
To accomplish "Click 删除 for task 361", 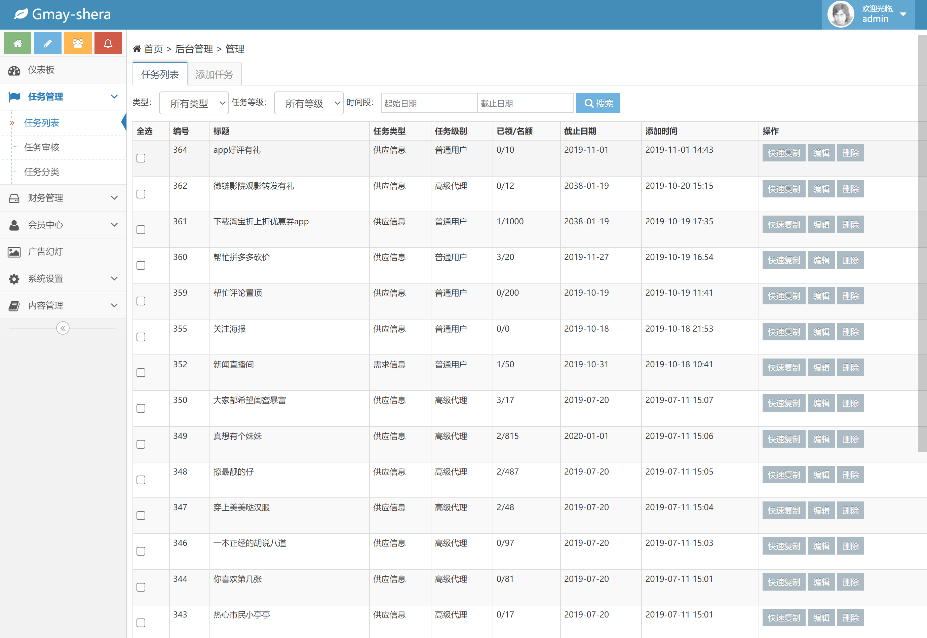I will (850, 225).
